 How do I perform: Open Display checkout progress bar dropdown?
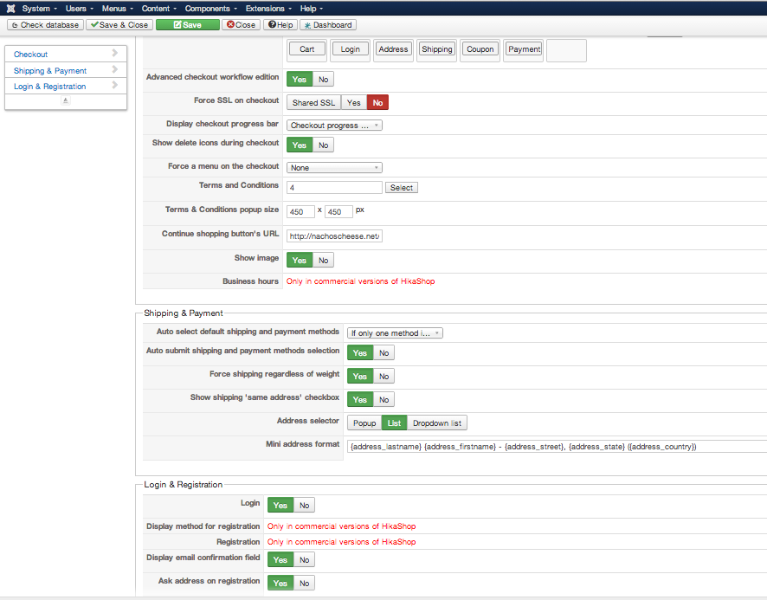coord(334,126)
